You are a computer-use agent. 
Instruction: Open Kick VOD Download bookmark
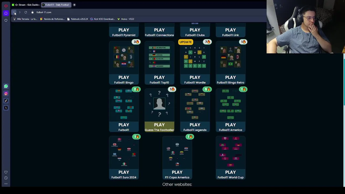(x=102, y=19)
